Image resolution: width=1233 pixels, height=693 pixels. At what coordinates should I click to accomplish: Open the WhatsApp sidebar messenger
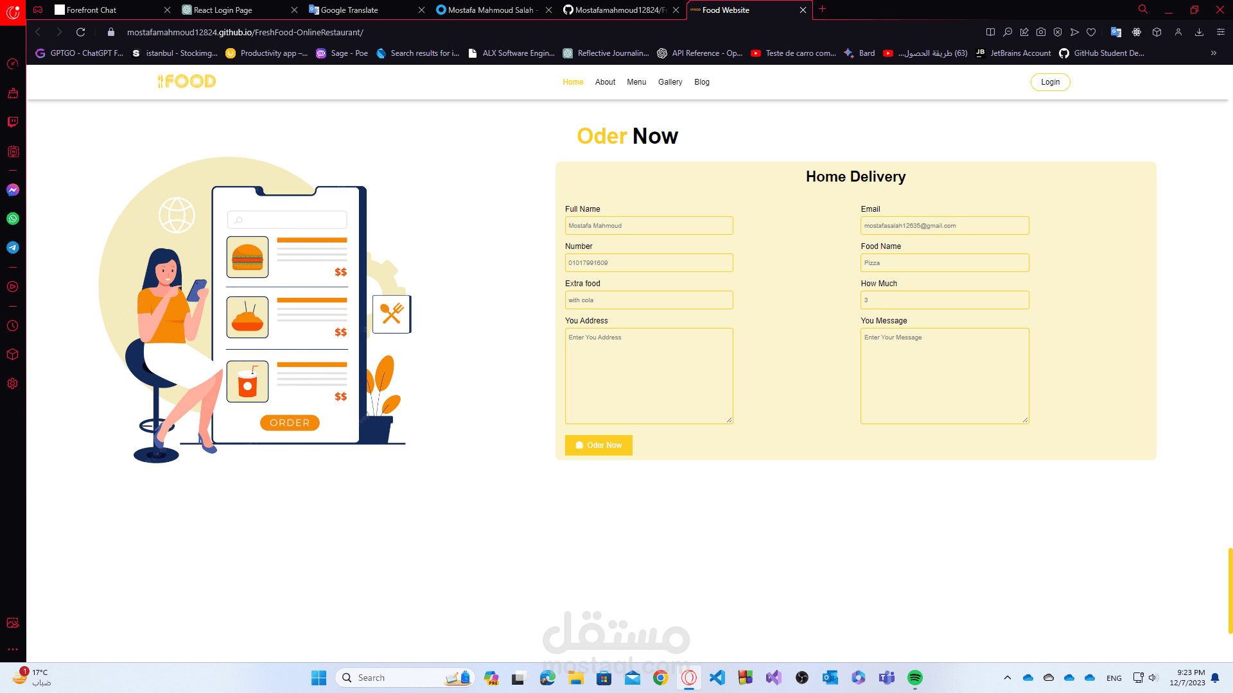pos(13,219)
